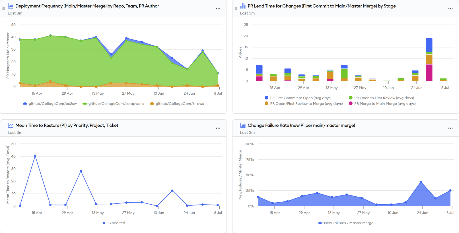Click the tallest stacked bar's blue segment
The height and width of the screenshot is (233, 459).
[x=429, y=45]
